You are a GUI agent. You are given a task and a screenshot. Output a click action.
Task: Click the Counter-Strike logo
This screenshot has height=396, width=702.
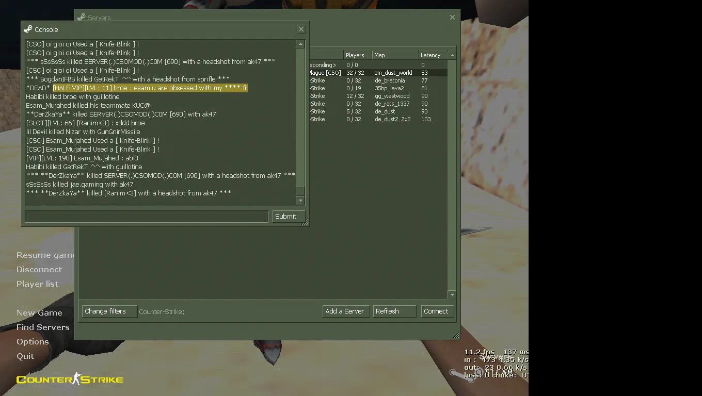[x=70, y=379]
